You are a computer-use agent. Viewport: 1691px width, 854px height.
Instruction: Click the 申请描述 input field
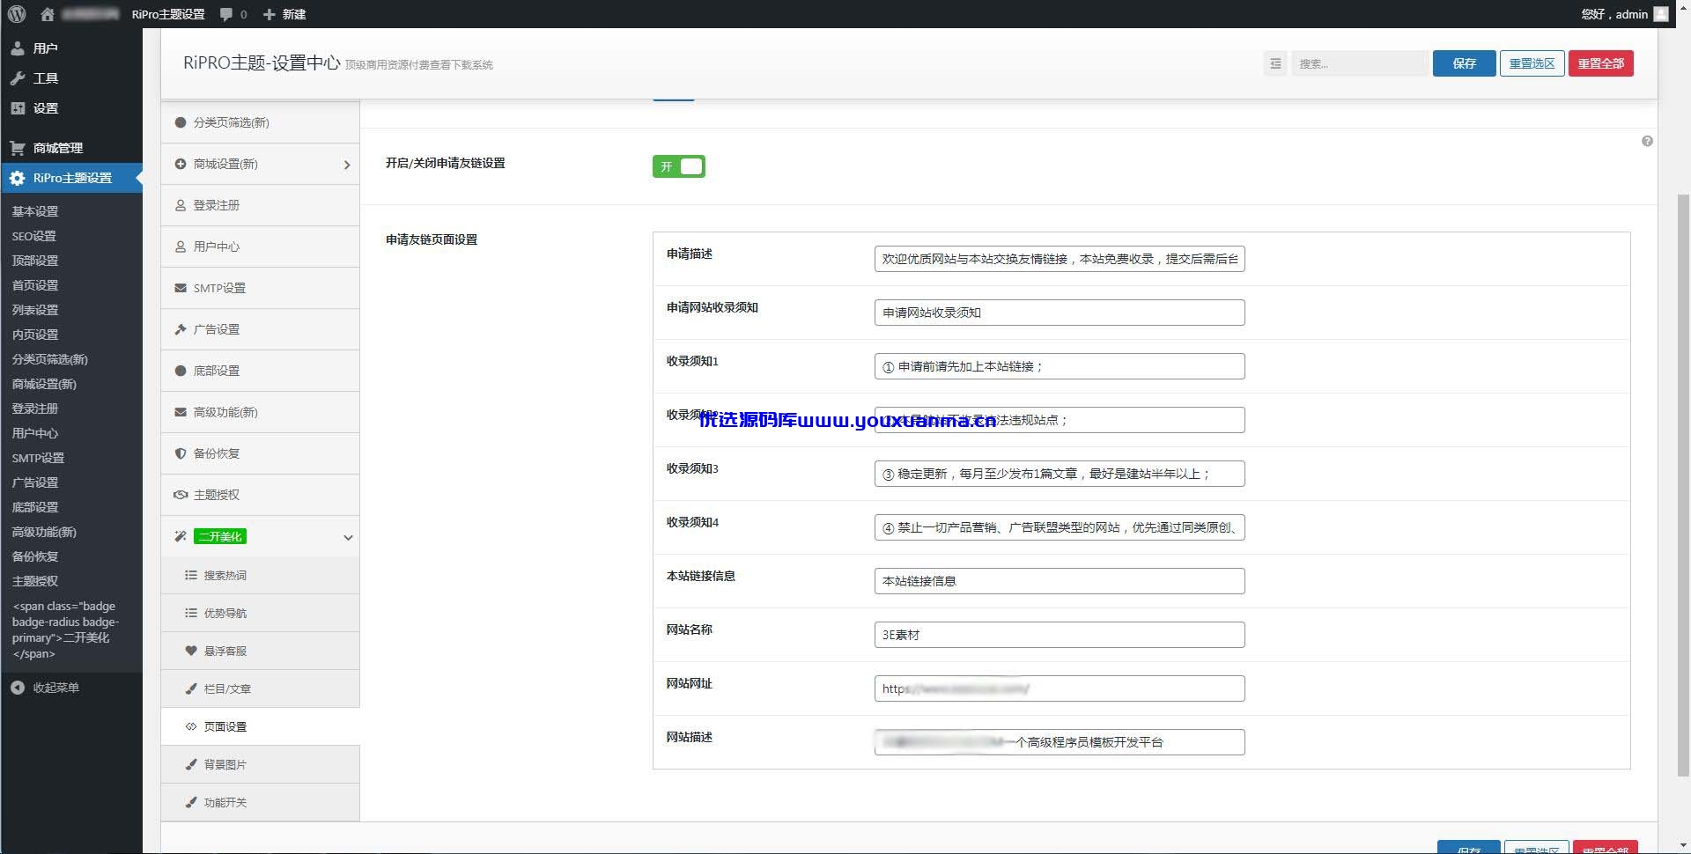(x=1059, y=259)
